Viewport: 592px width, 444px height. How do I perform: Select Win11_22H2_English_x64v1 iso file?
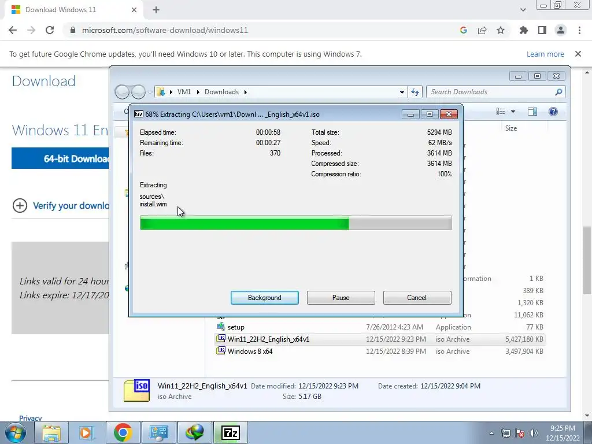[380, 339]
